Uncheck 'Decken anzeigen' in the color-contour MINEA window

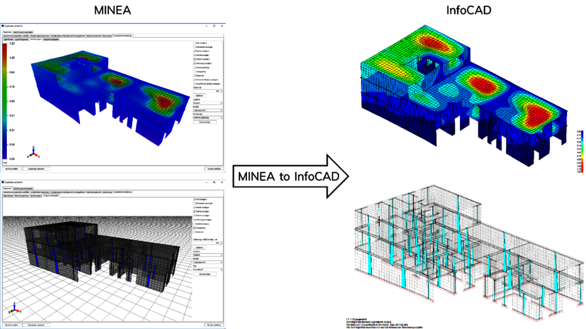(194, 51)
